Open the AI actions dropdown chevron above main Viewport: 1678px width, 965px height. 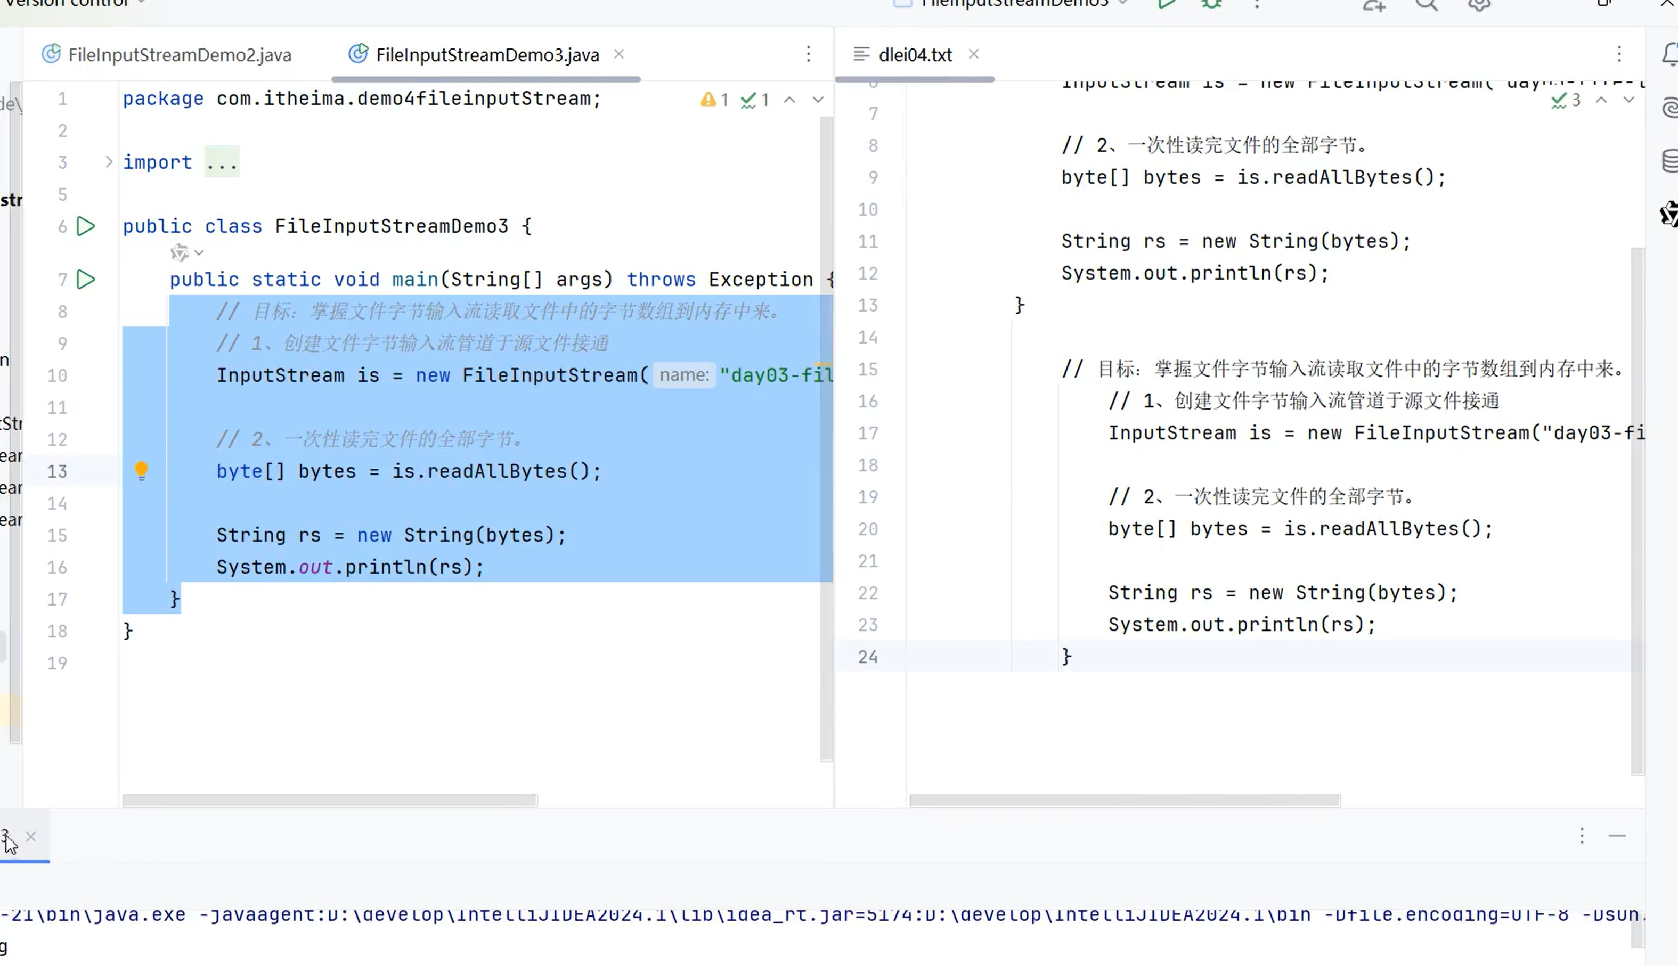[199, 252]
